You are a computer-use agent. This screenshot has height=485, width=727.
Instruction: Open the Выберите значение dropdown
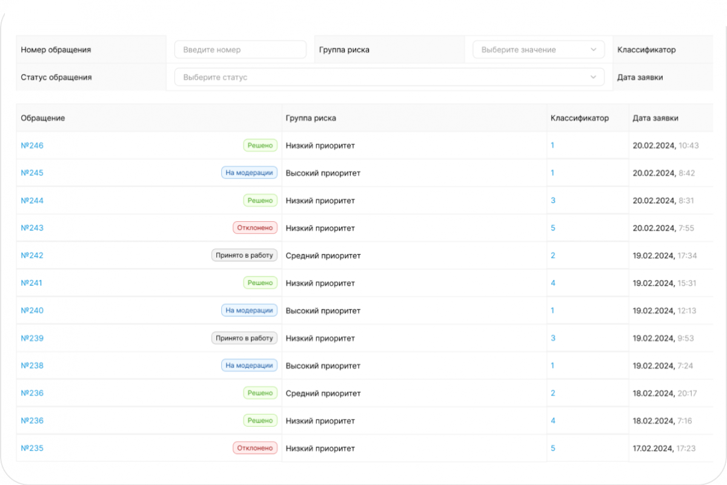click(537, 49)
